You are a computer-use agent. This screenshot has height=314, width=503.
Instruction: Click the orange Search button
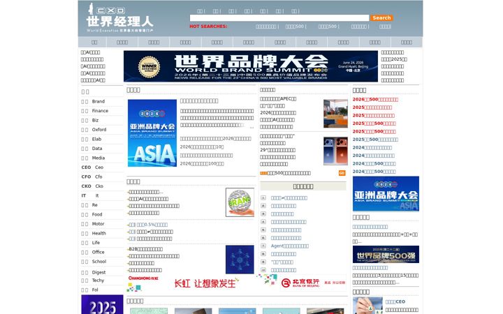[381, 18]
